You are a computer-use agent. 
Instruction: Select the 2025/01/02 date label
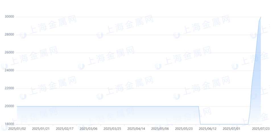(x=17, y=129)
